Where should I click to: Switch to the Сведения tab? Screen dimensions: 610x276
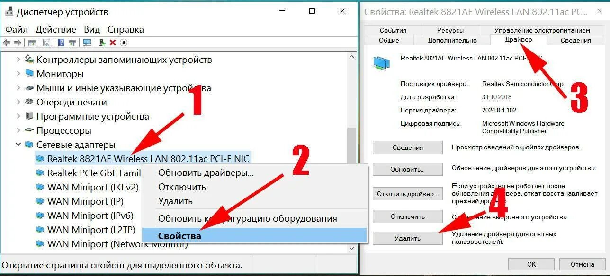[x=576, y=40]
